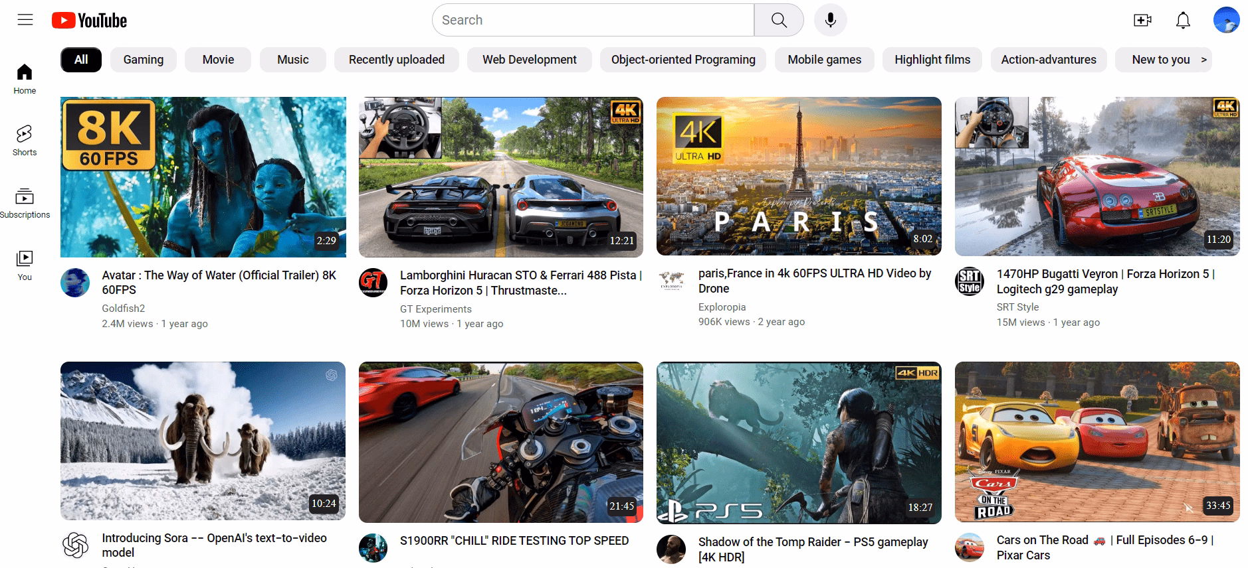Select Recently uploaded chip
This screenshot has height=568, width=1248.
[397, 60]
